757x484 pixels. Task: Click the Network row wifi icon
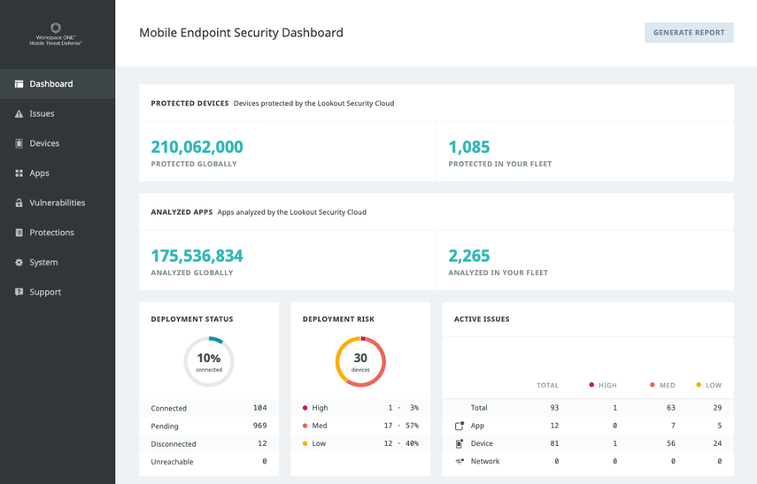click(x=460, y=461)
